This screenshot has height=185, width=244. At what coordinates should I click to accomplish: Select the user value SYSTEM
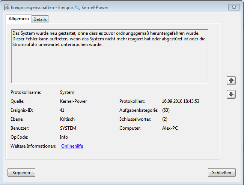(x=68, y=128)
